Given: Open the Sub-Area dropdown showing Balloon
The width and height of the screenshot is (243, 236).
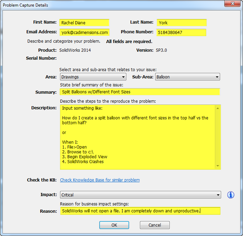Looking at the screenshot, I should (x=187, y=77).
